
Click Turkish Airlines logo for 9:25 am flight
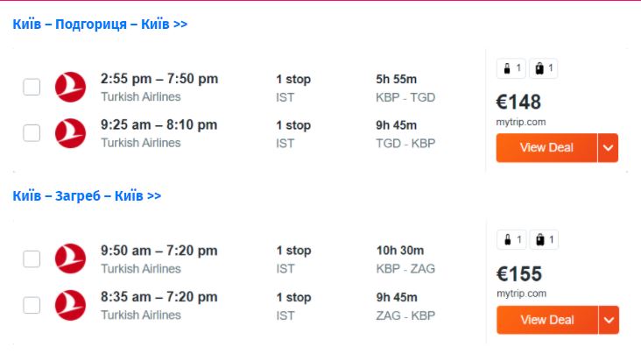click(70, 133)
